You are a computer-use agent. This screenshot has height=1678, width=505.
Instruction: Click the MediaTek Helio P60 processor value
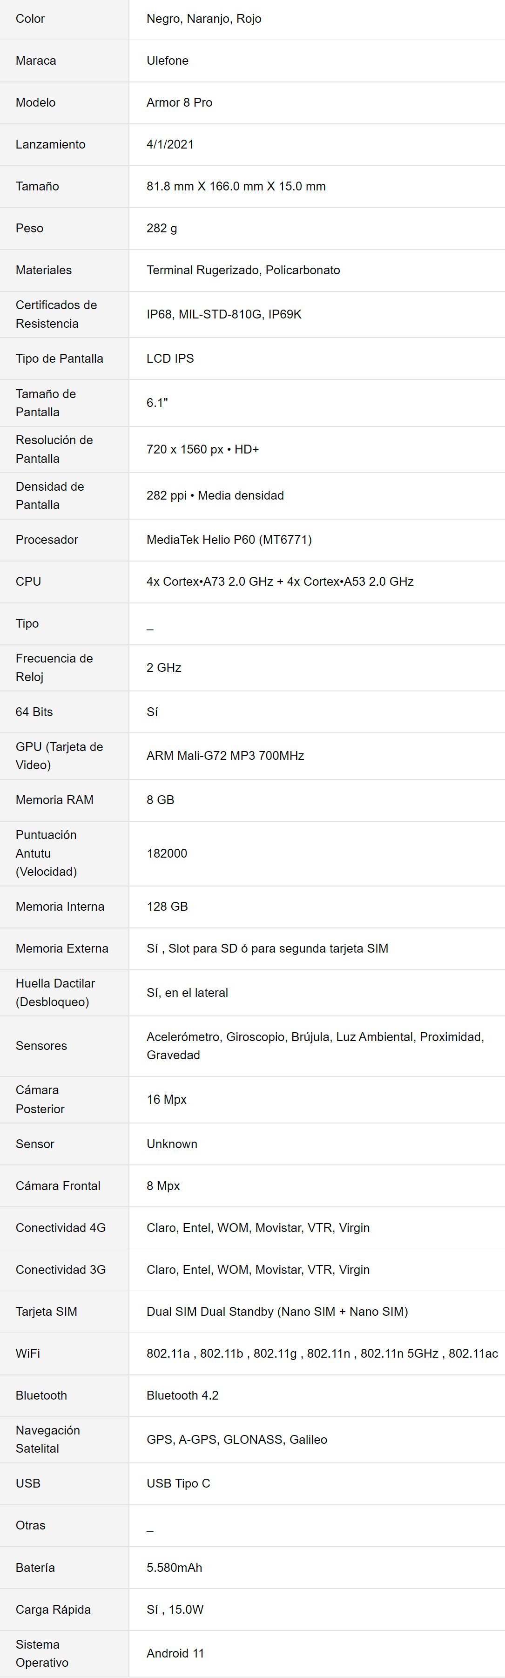click(229, 539)
